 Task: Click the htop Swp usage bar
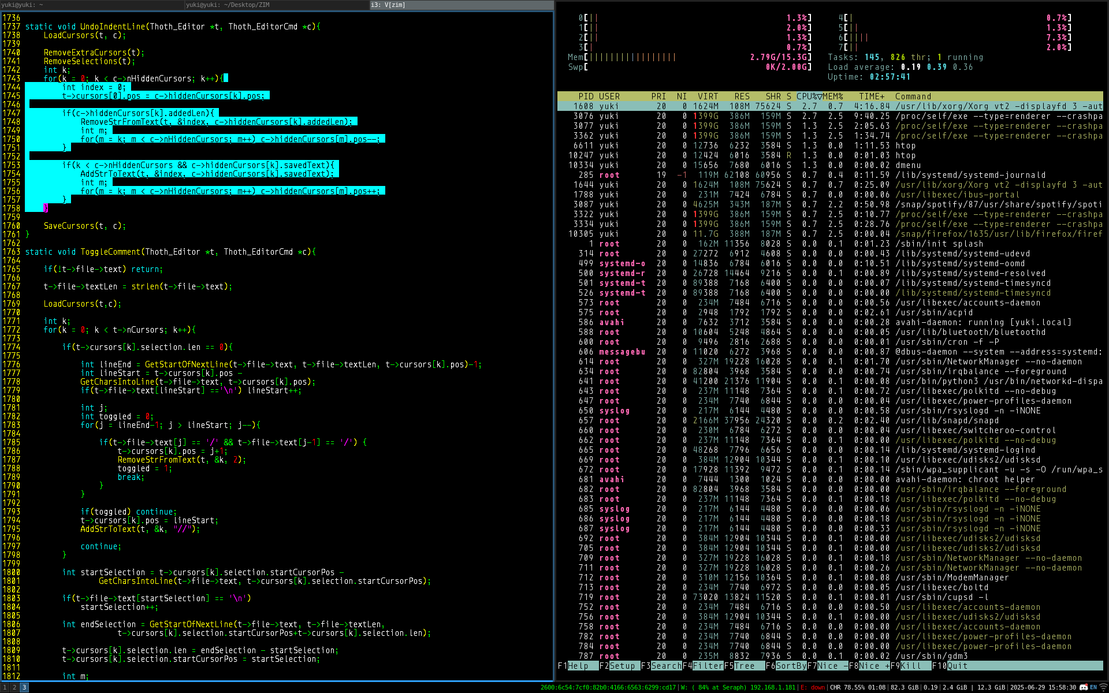(x=690, y=67)
